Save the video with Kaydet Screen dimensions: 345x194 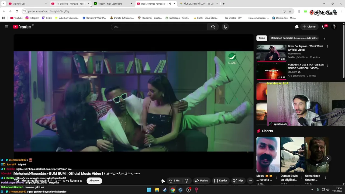tap(220, 181)
